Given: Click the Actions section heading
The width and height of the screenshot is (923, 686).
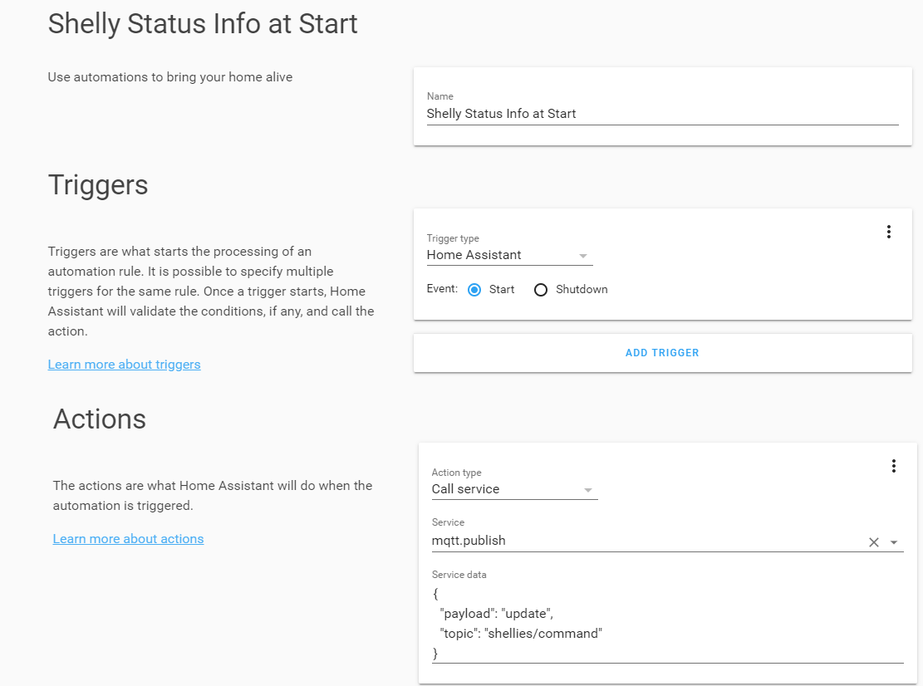Looking at the screenshot, I should click(x=99, y=419).
